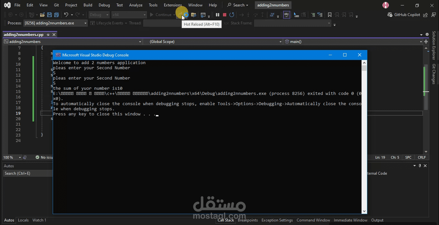
Task: Click the Find in Files folder-search icon
Action: pos(193,15)
